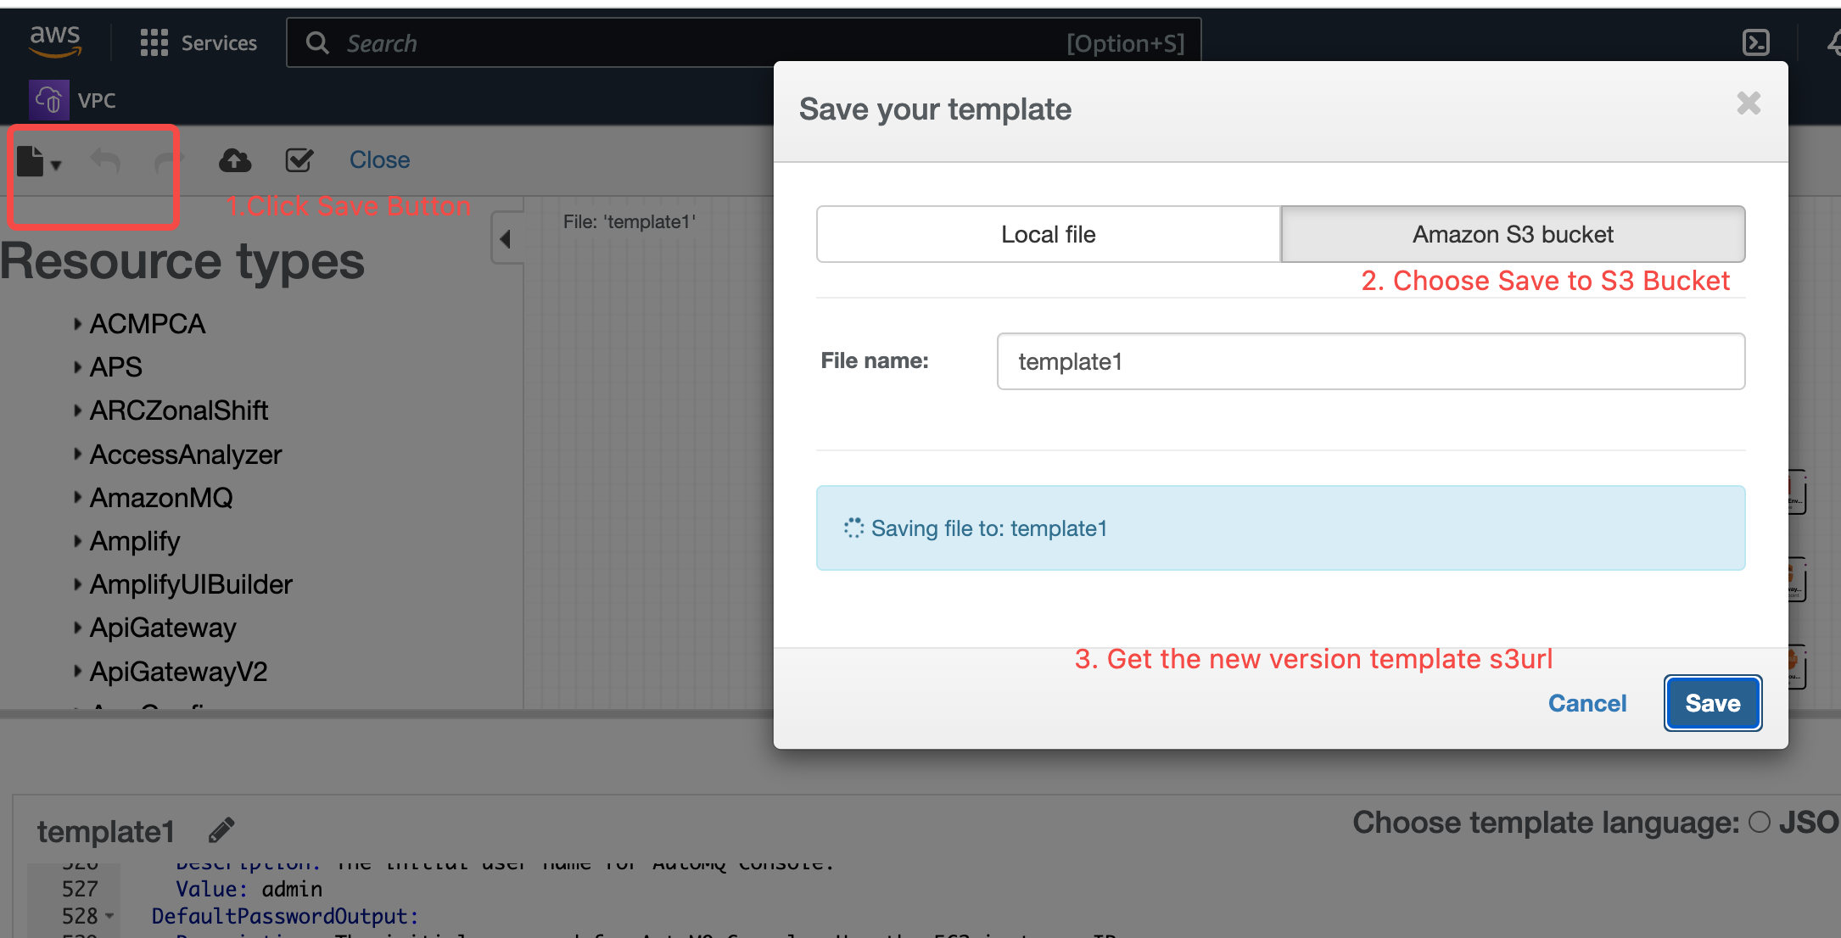Viewport: 1841px width, 938px height.
Task: Validate the template with checkmark icon
Action: click(x=299, y=160)
